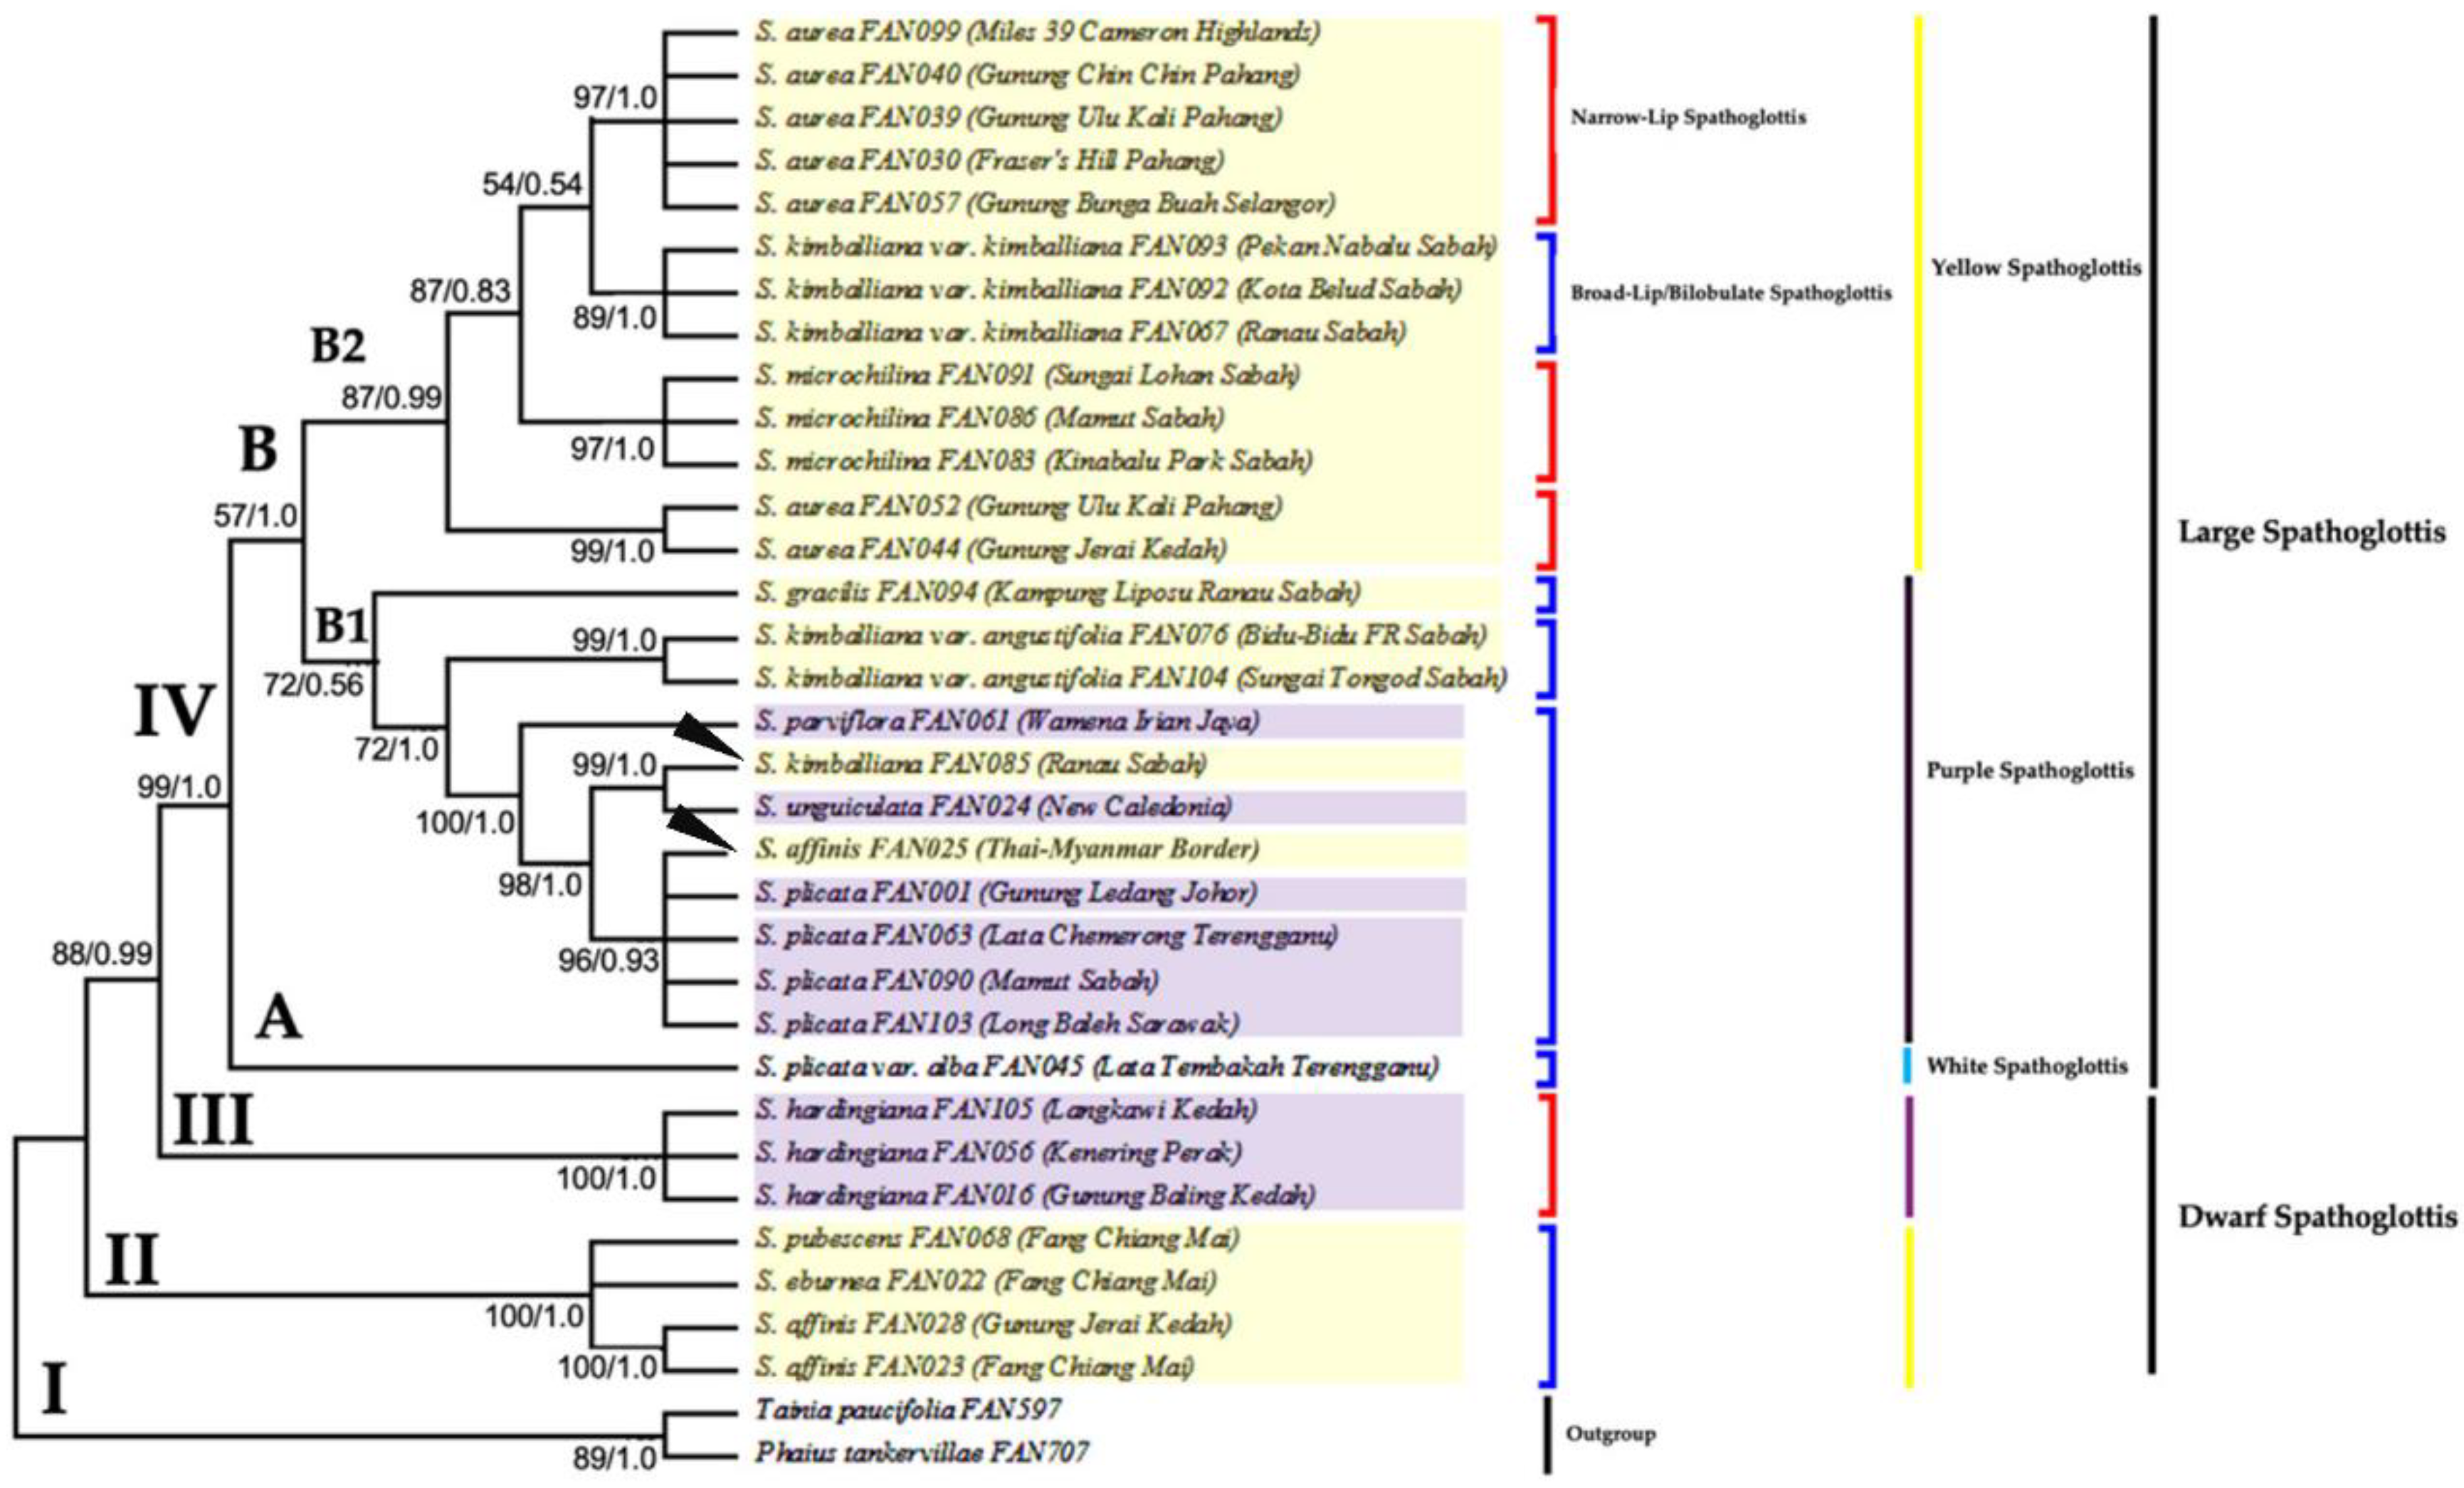Image resolution: width=2464 pixels, height=1488 pixels.
Task: Click the light-blue White Spathoglottis bar
Action: pyautogui.click(x=1907, y=1066)
